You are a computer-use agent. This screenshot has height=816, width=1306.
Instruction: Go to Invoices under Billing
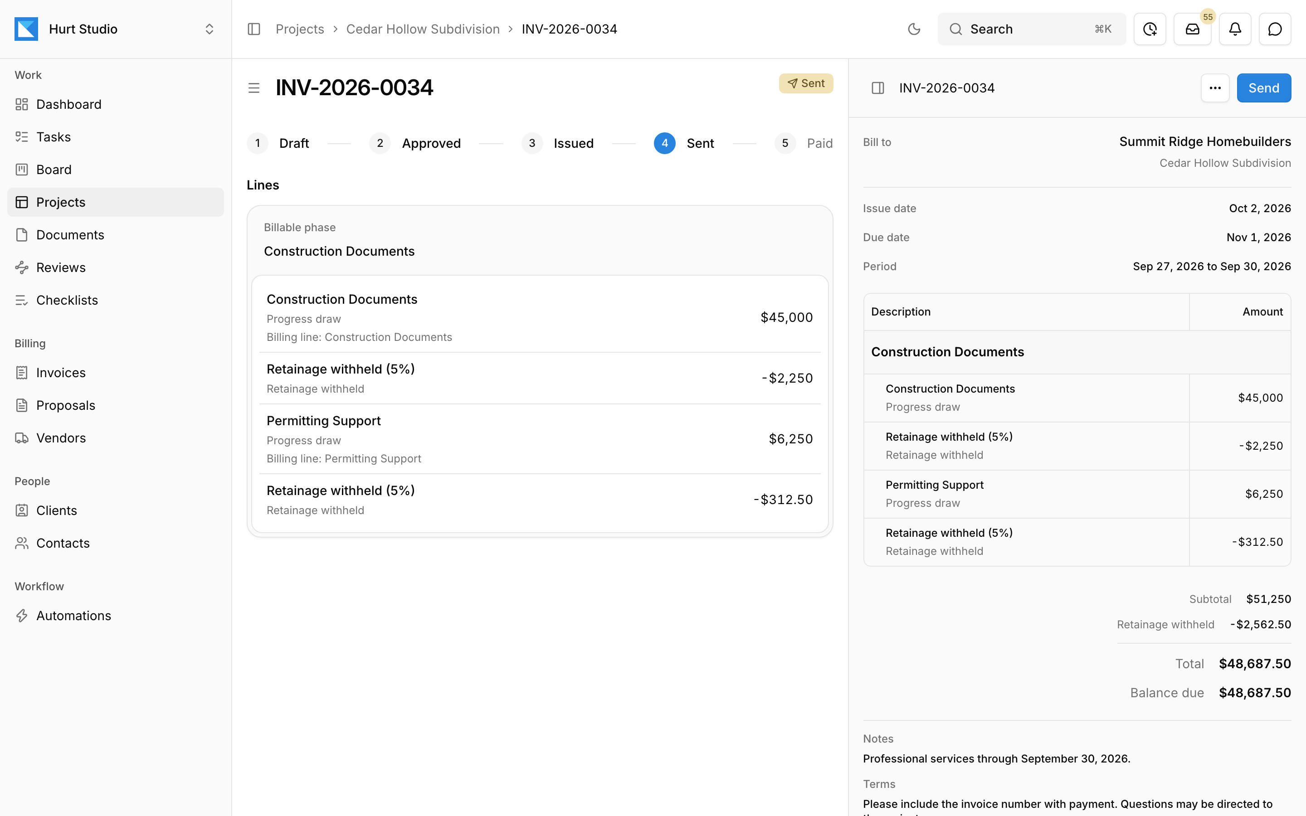pos(115,372)
